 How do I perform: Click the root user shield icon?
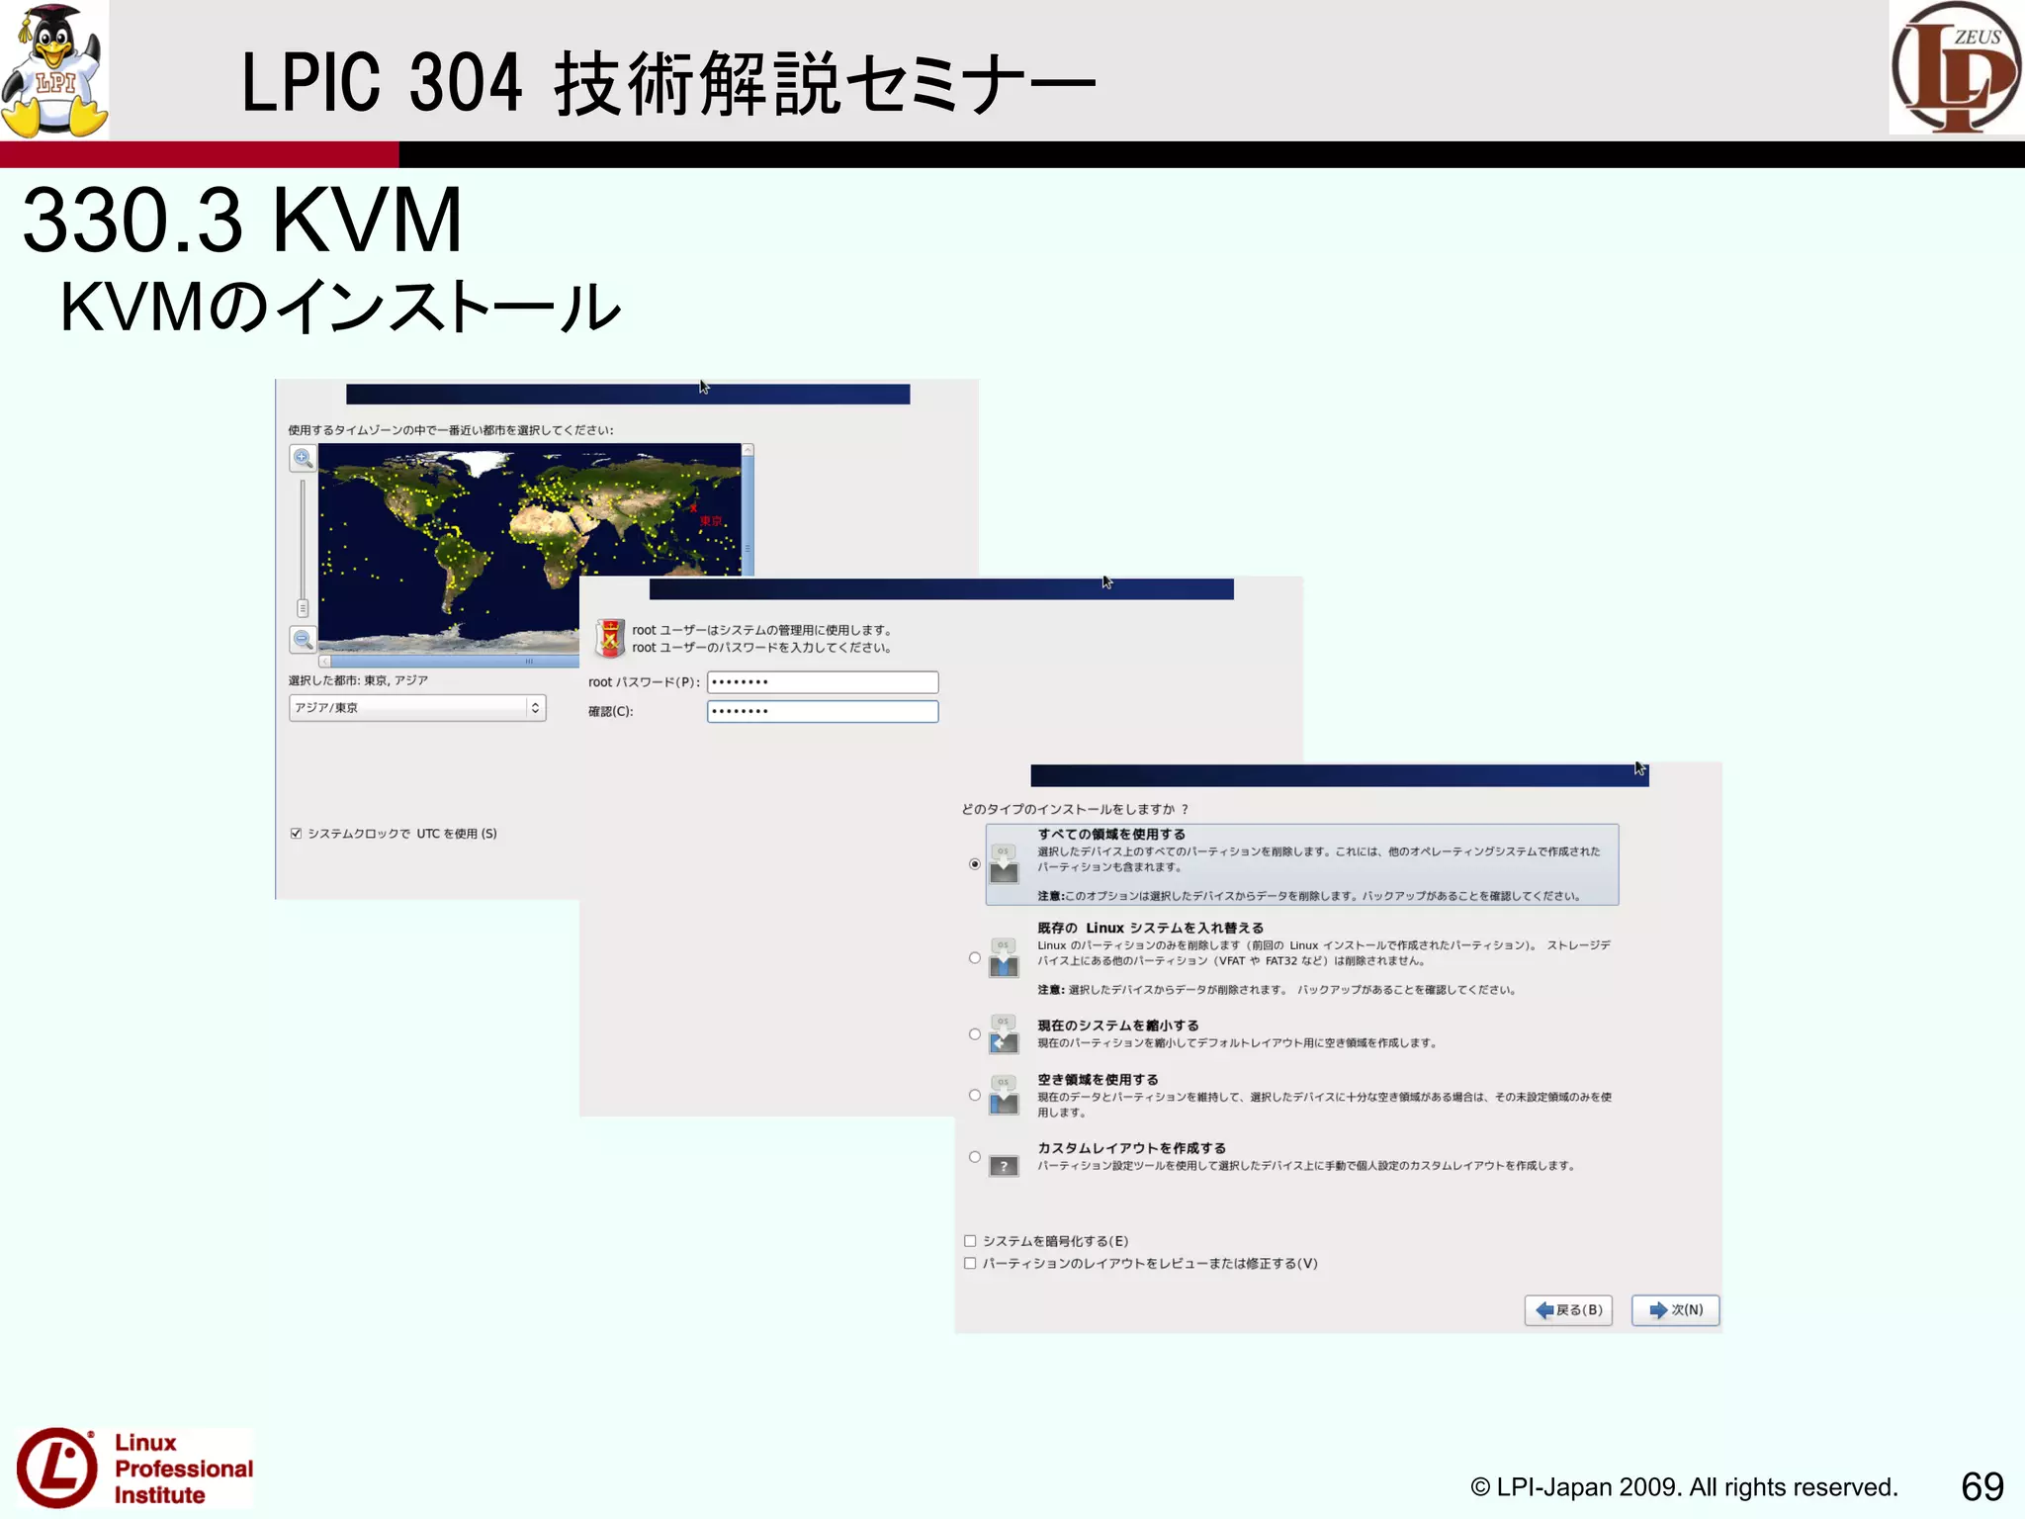click(x=610, y=638)
